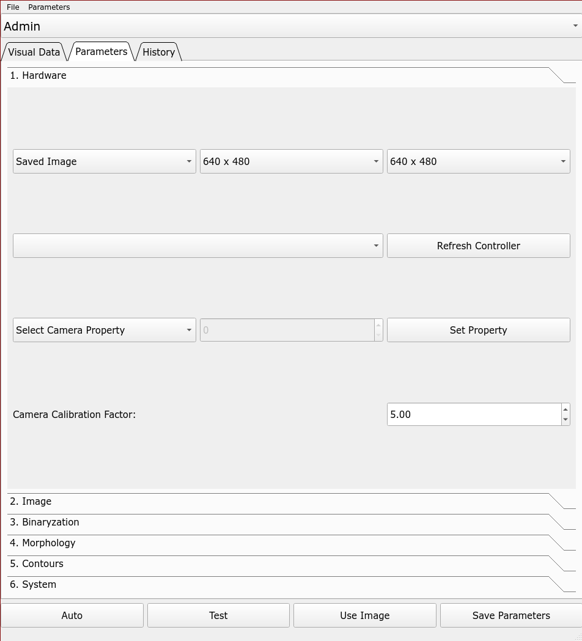Open the rightmost 640 x 480 resolution dropdown
Viewport: 582px width, 641px height.
click(479, 161)
